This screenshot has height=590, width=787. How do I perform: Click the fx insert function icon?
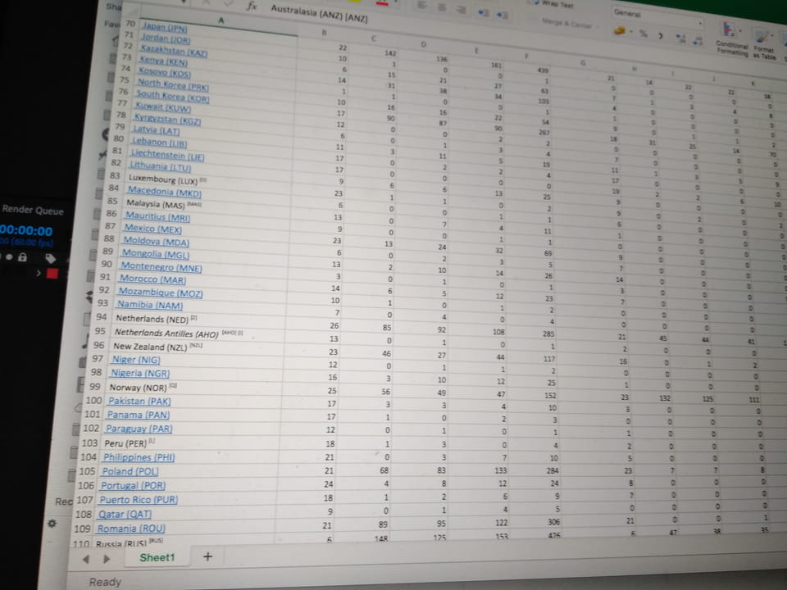252,7
